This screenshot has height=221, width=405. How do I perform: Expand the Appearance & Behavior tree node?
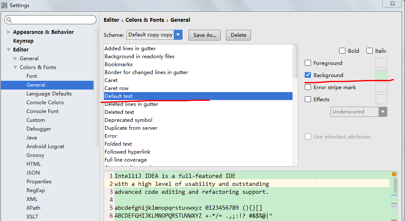click(x=8, y=32)
